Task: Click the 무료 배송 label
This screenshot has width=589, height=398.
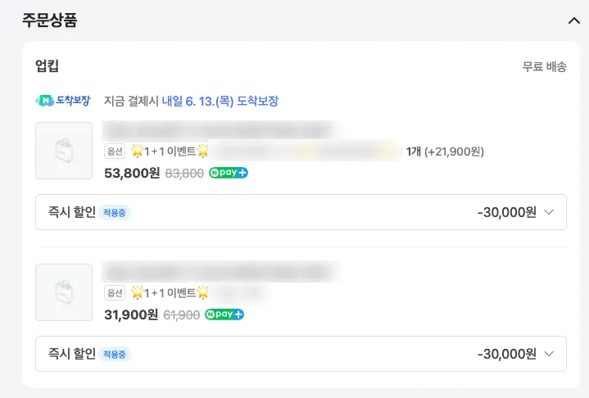Action: [544, 67]
